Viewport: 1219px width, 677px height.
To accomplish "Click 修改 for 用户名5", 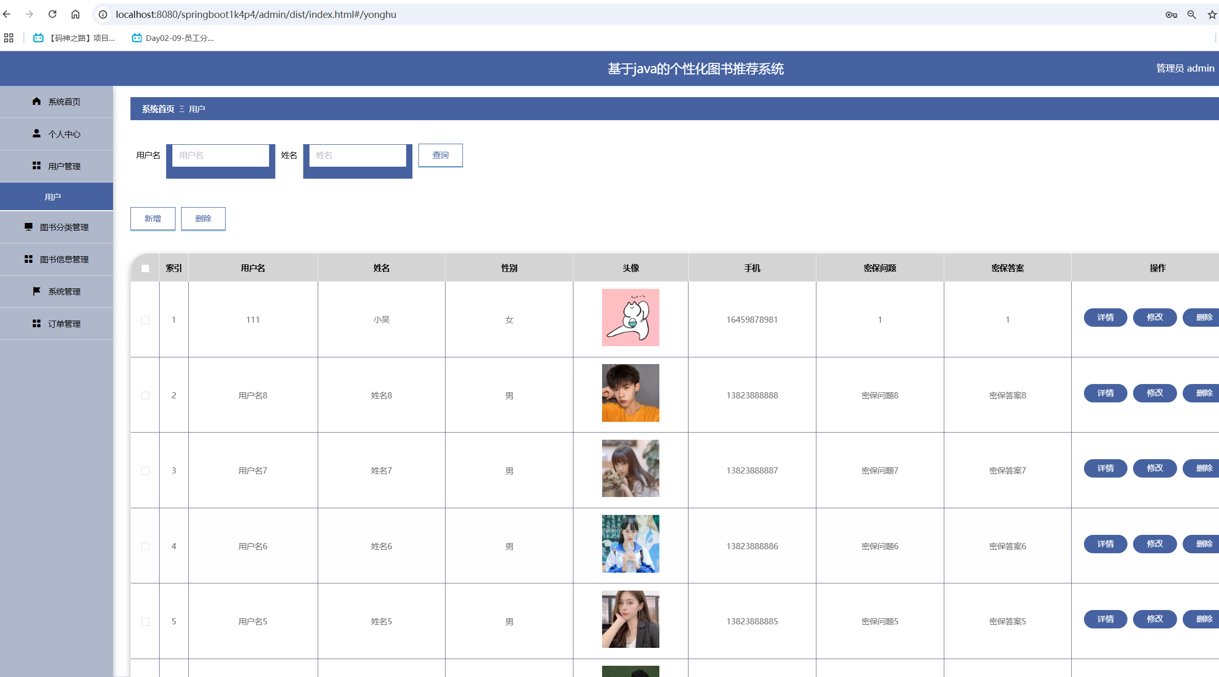I will [x=1155, y=619].
